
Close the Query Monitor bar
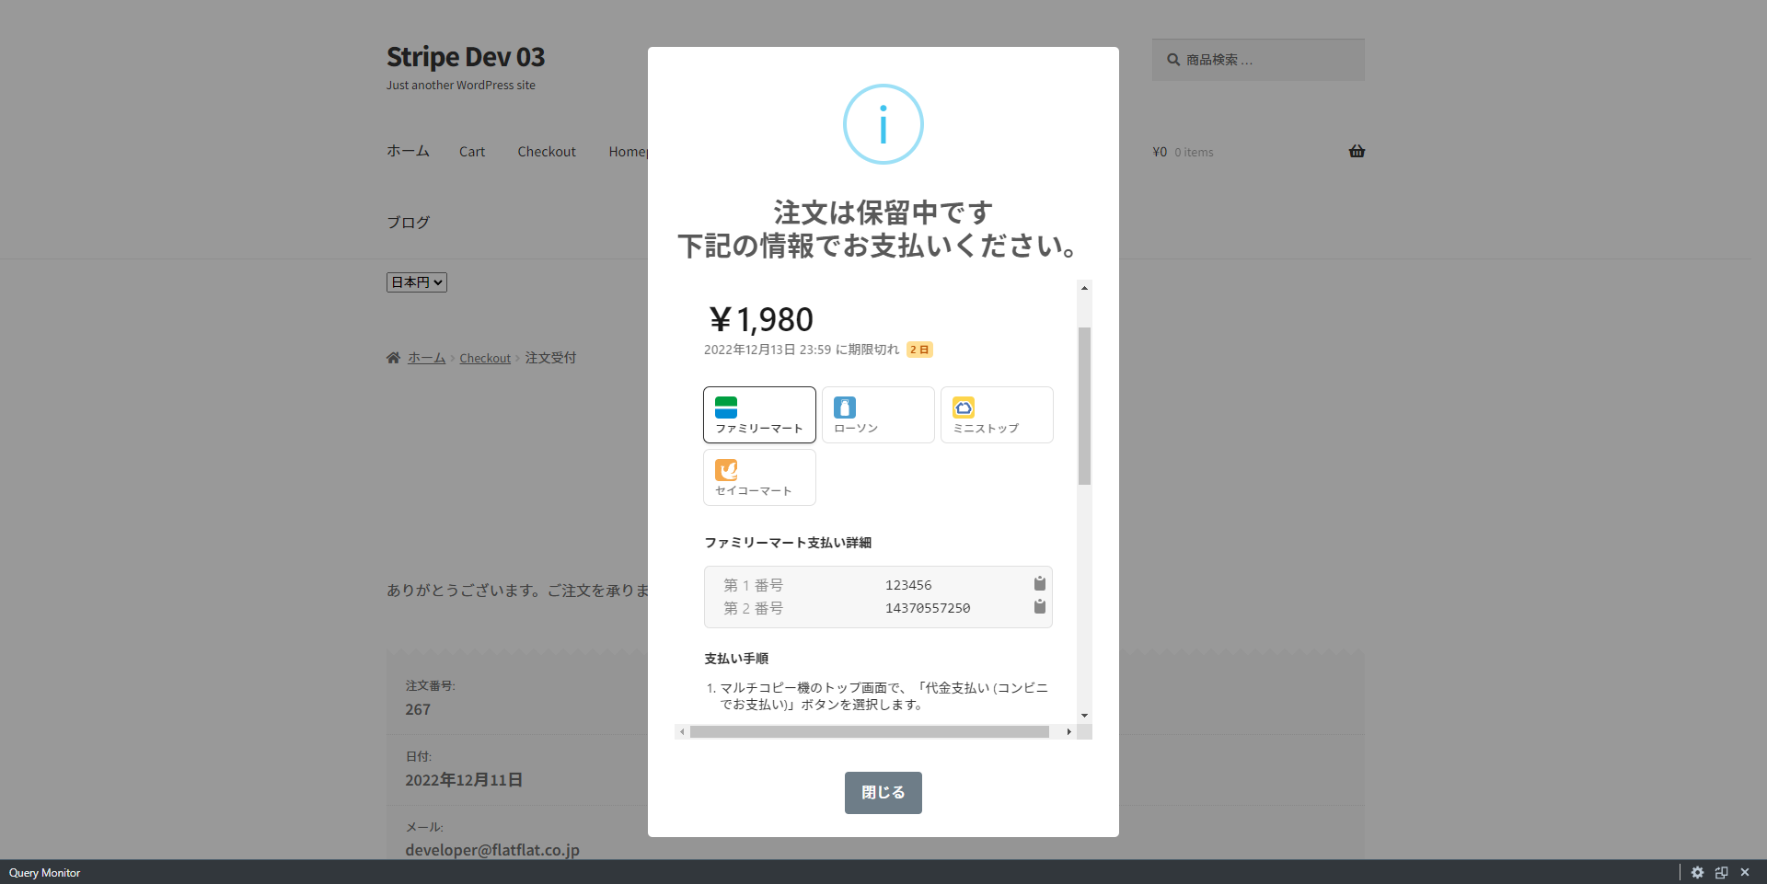(1745, 873)
